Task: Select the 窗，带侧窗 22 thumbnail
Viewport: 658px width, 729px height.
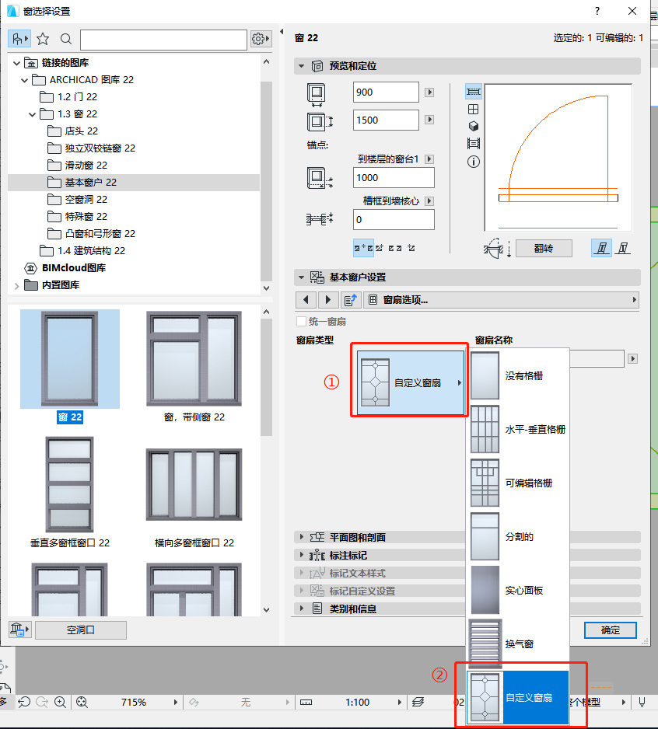Action: pyautogui.click(x=193, y=358)
